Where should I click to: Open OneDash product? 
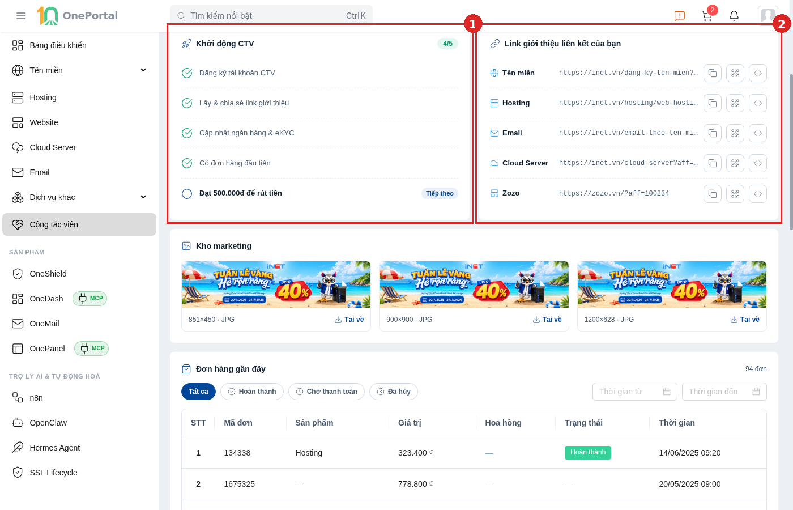point(79,299)
